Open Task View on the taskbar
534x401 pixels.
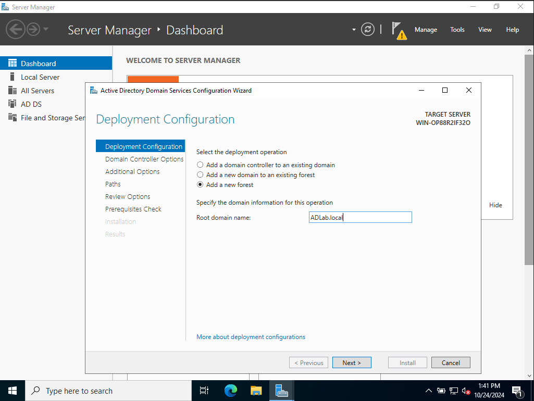[x=204, y=391]
